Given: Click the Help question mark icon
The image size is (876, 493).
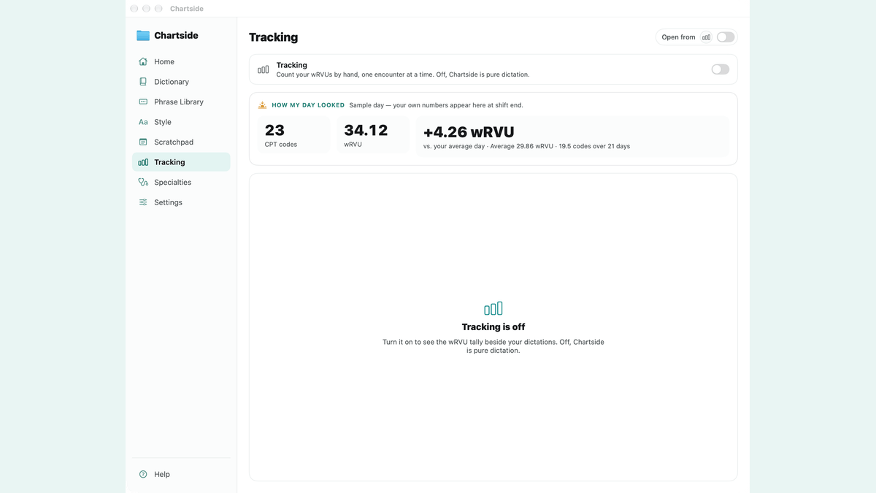Looking at the screenshot, I should [143, 474].
